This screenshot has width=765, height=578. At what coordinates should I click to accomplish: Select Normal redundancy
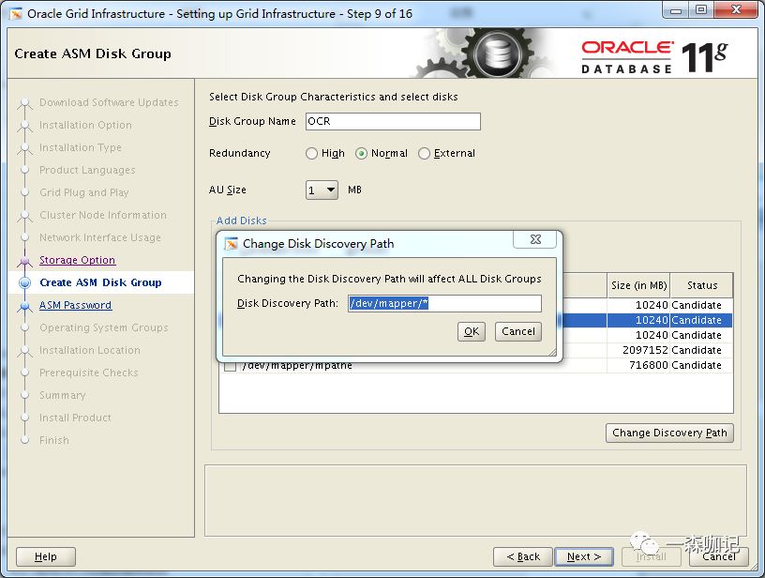coord(361,153)
